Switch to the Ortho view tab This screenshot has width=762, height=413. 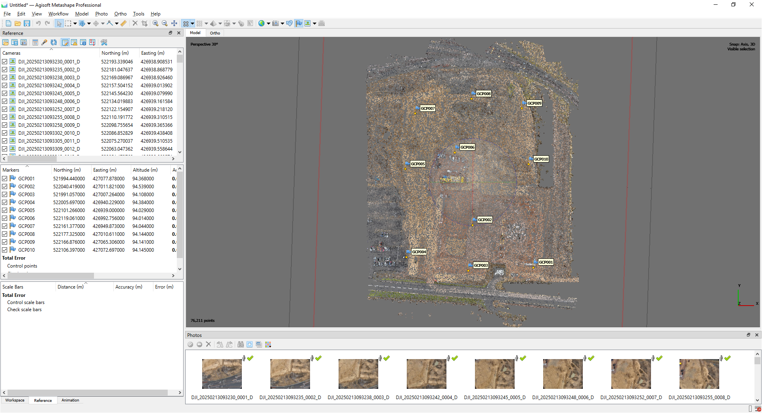point(215,33)
